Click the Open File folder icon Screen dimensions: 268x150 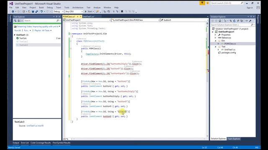coord(29,12)
